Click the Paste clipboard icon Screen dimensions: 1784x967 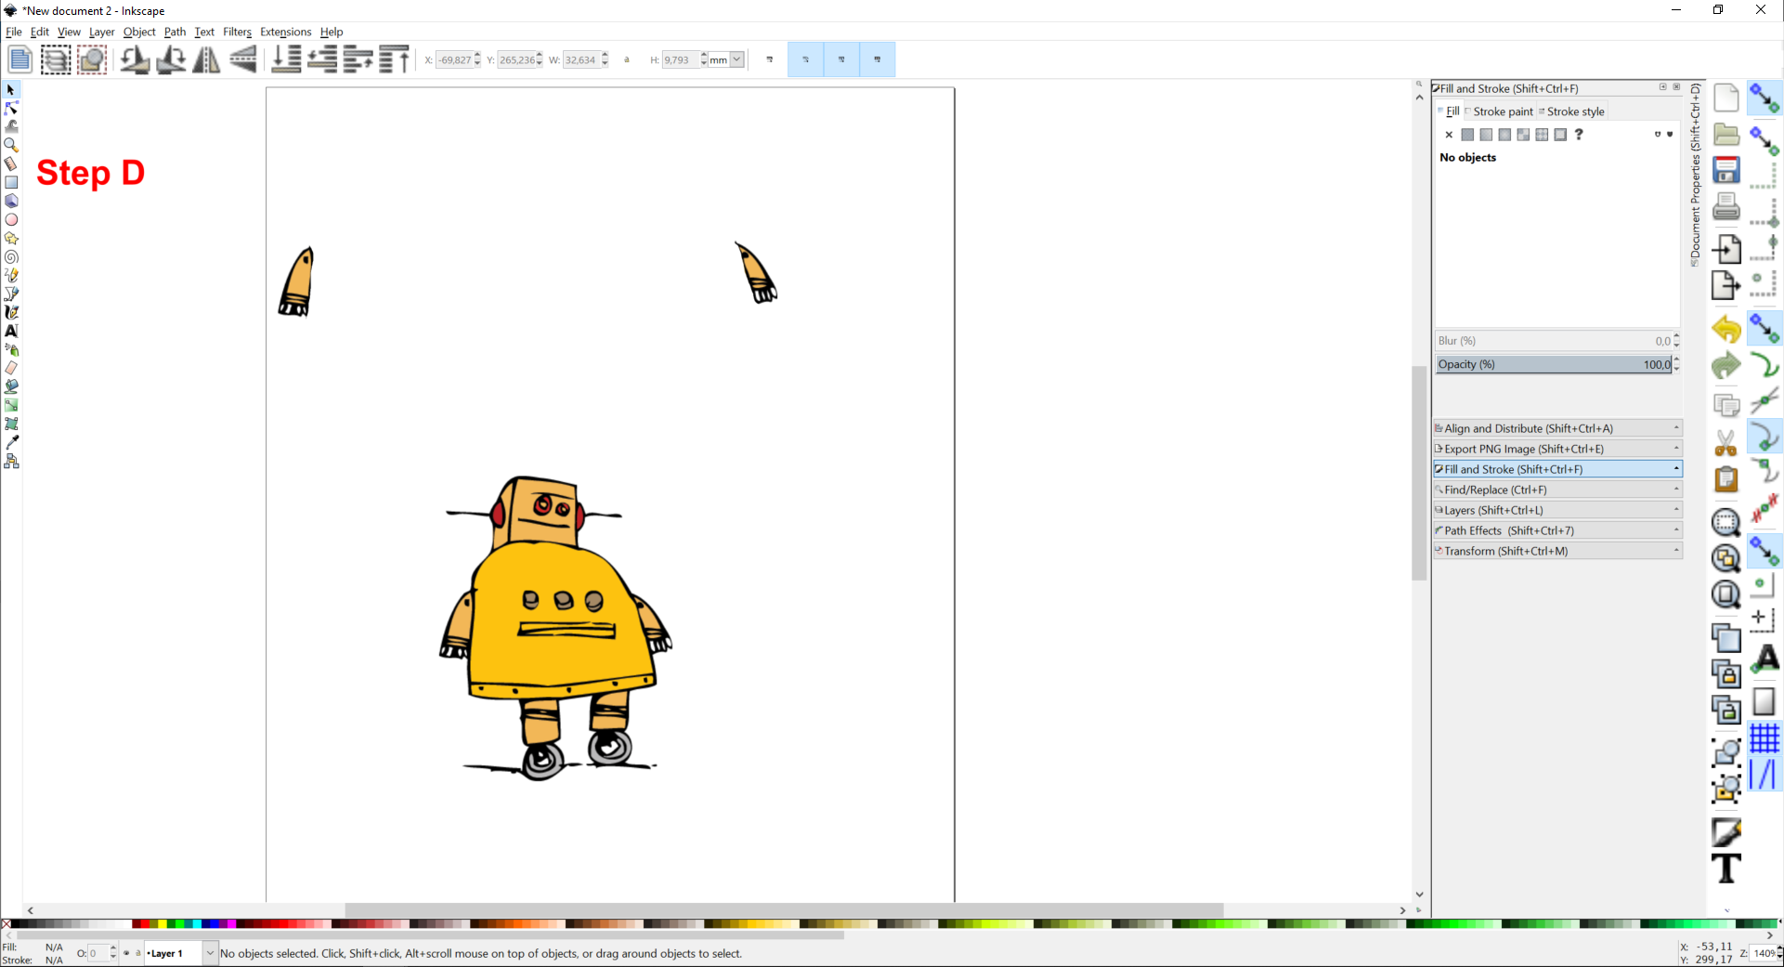coord(1726,479)
